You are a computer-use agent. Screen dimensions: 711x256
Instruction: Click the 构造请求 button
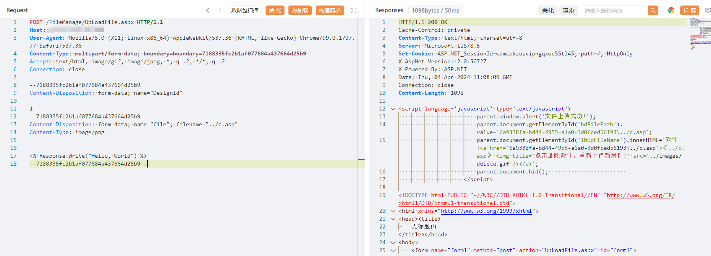pos(329,11)
